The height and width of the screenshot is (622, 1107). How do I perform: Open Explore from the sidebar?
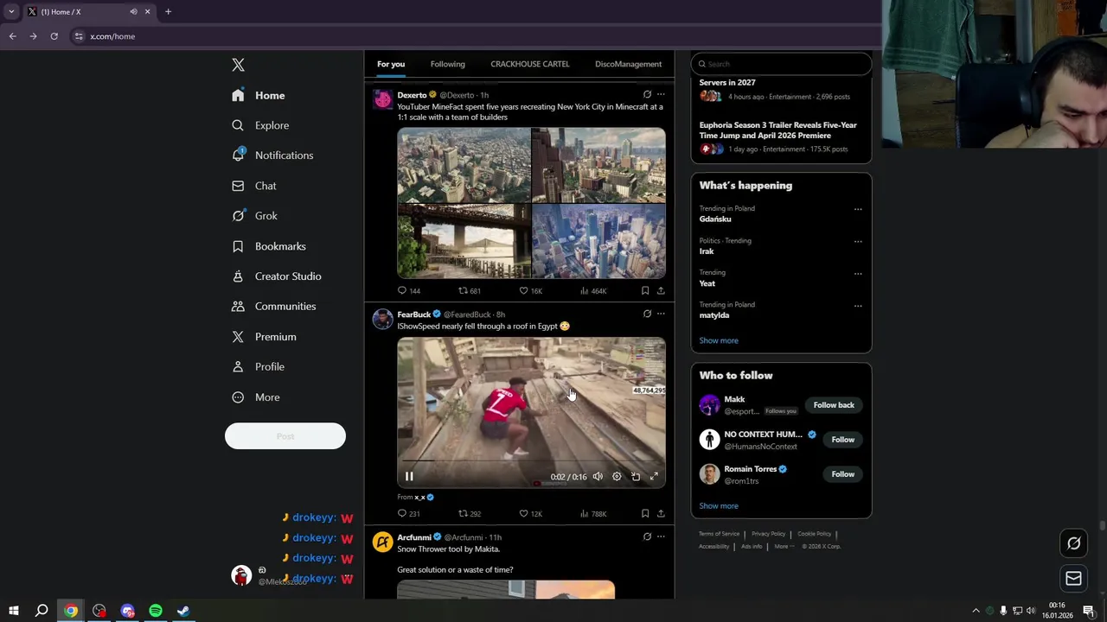point(261,125)
